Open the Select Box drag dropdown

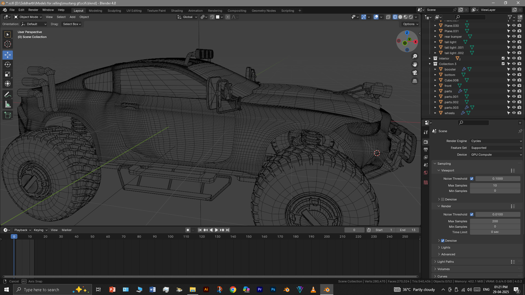(72, 24)
